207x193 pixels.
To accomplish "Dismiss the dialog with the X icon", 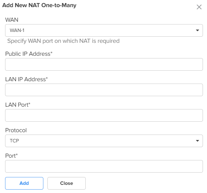I will (199, 7).
